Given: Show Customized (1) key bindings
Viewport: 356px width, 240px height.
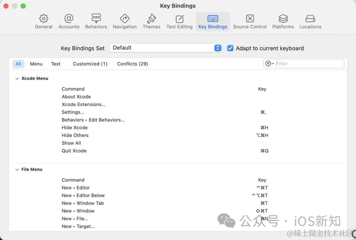Looking at the screenshot, I should [x=90, y=64].
